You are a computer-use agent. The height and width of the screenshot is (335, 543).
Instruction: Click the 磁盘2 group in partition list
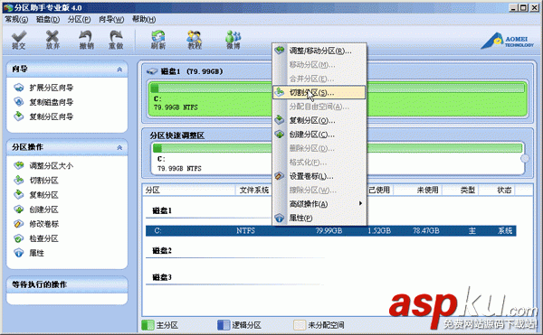coord(162,251)
